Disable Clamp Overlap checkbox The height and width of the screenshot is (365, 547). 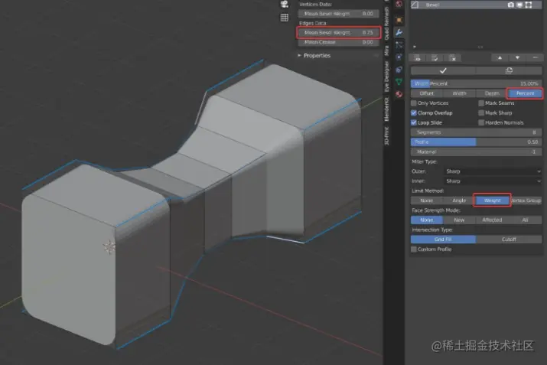(x=414, y=112)
